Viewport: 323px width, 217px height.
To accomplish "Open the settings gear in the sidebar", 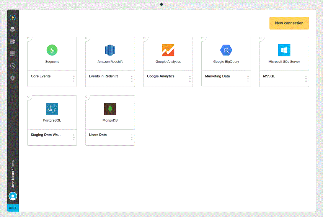I will click(x=13, y=78).
